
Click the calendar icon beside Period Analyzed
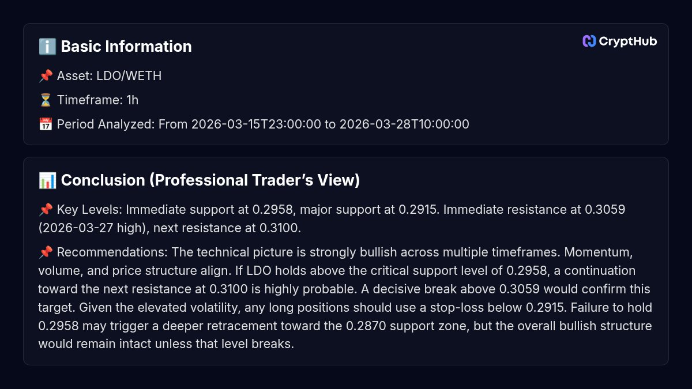pos(46,124)
